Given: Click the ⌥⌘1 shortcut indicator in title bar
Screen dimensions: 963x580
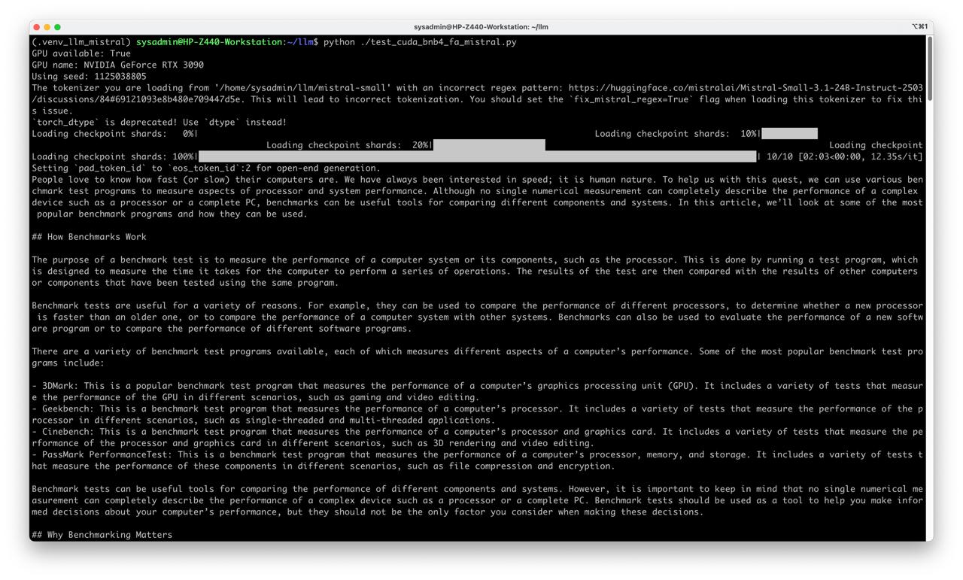Looking at the screenshot, I should click(919, 27).
